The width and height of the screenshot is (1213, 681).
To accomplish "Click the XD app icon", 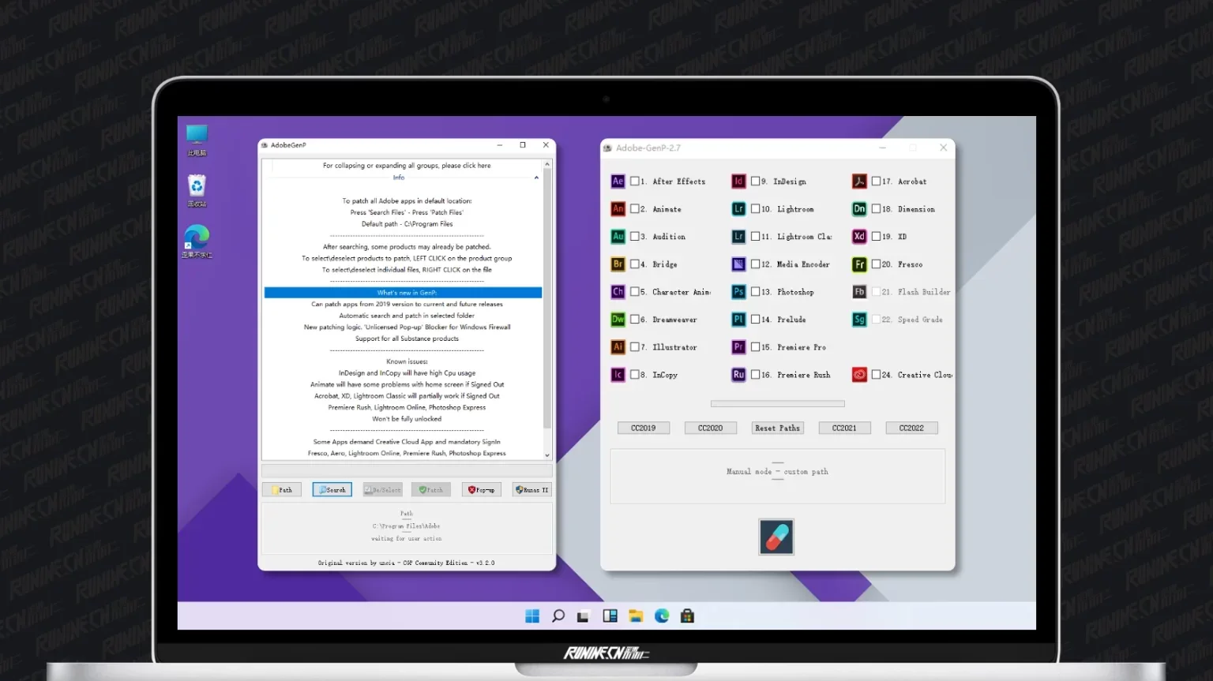I will [859, 237].
